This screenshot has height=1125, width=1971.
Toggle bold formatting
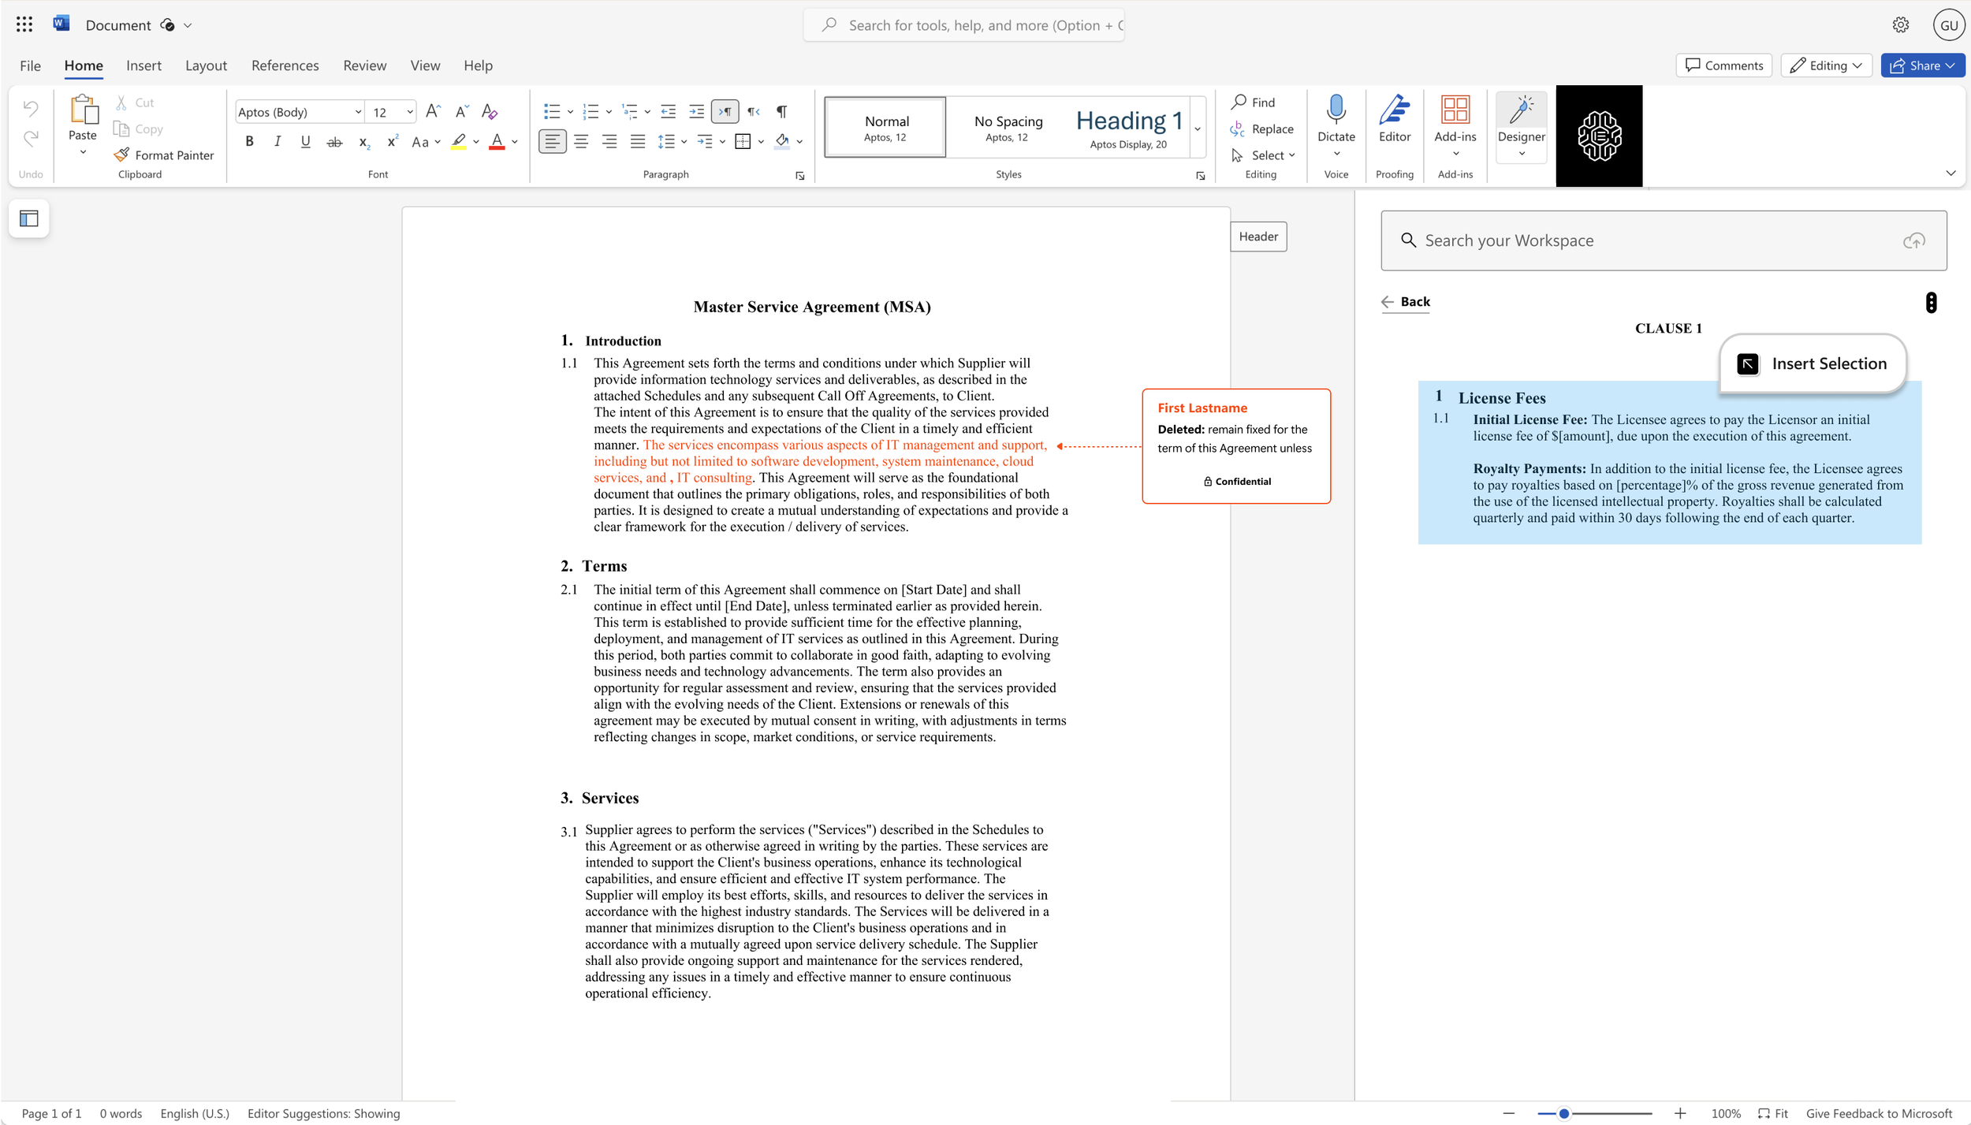click(x=249, y=141)
